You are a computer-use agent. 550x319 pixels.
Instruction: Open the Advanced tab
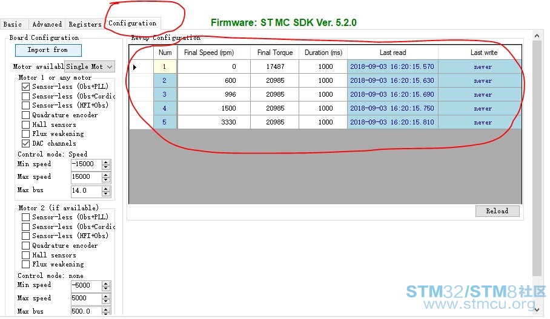(x=47, y=24)
